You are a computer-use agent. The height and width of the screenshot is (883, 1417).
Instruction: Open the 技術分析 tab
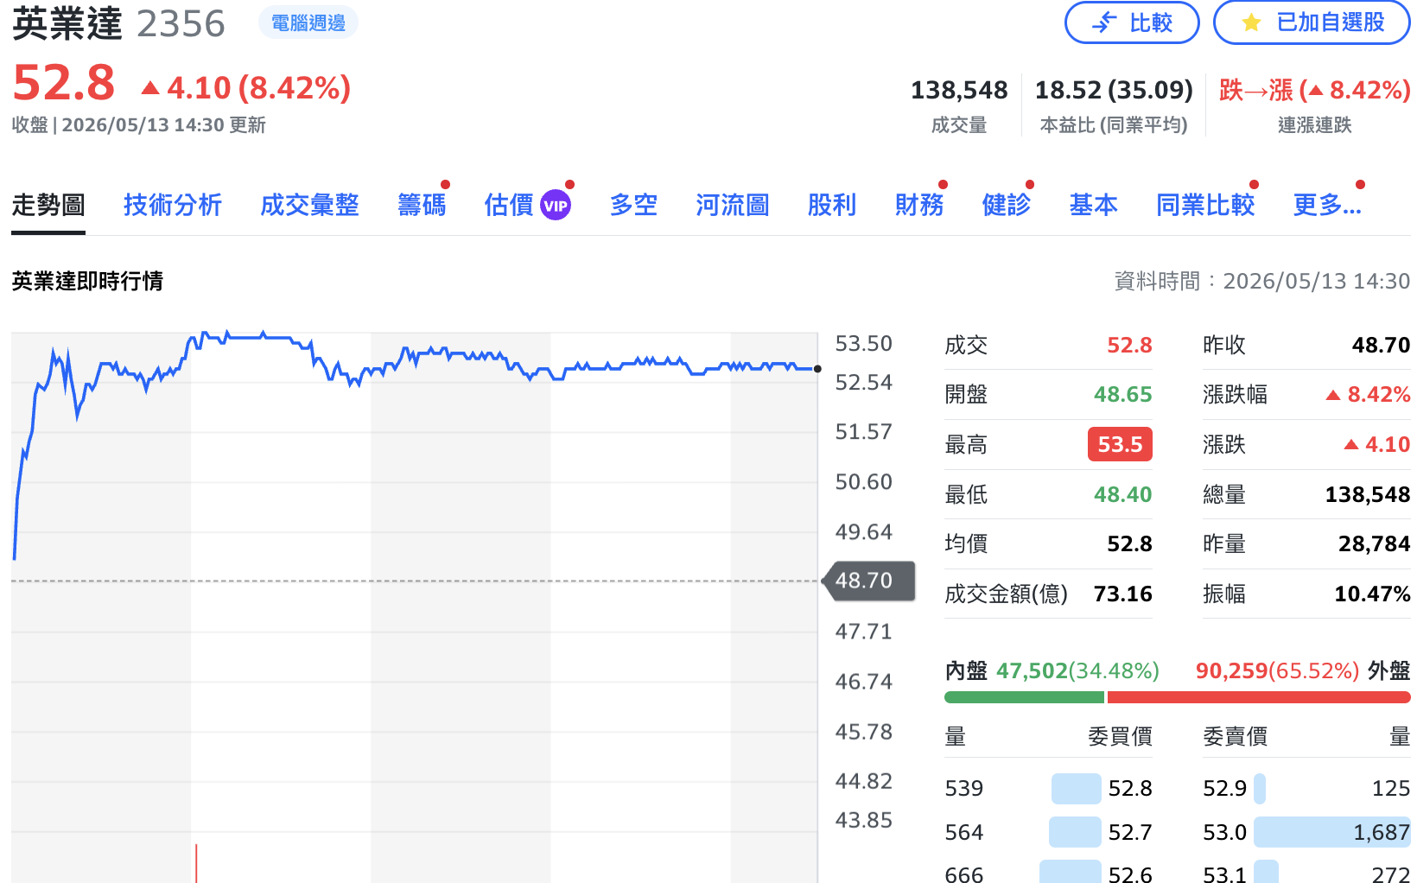(x=173, y=205)
